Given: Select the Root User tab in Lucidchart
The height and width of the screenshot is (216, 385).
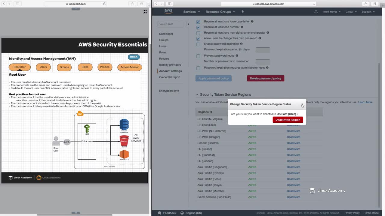Looking at the screenshot, I should pos(20,67).
